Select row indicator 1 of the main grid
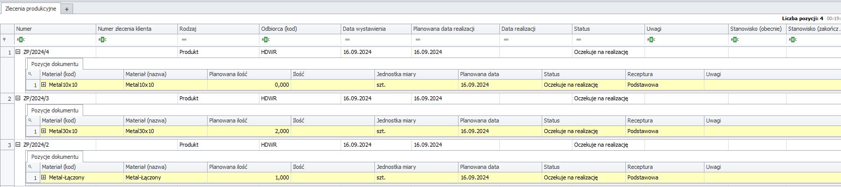 point(7,52)
